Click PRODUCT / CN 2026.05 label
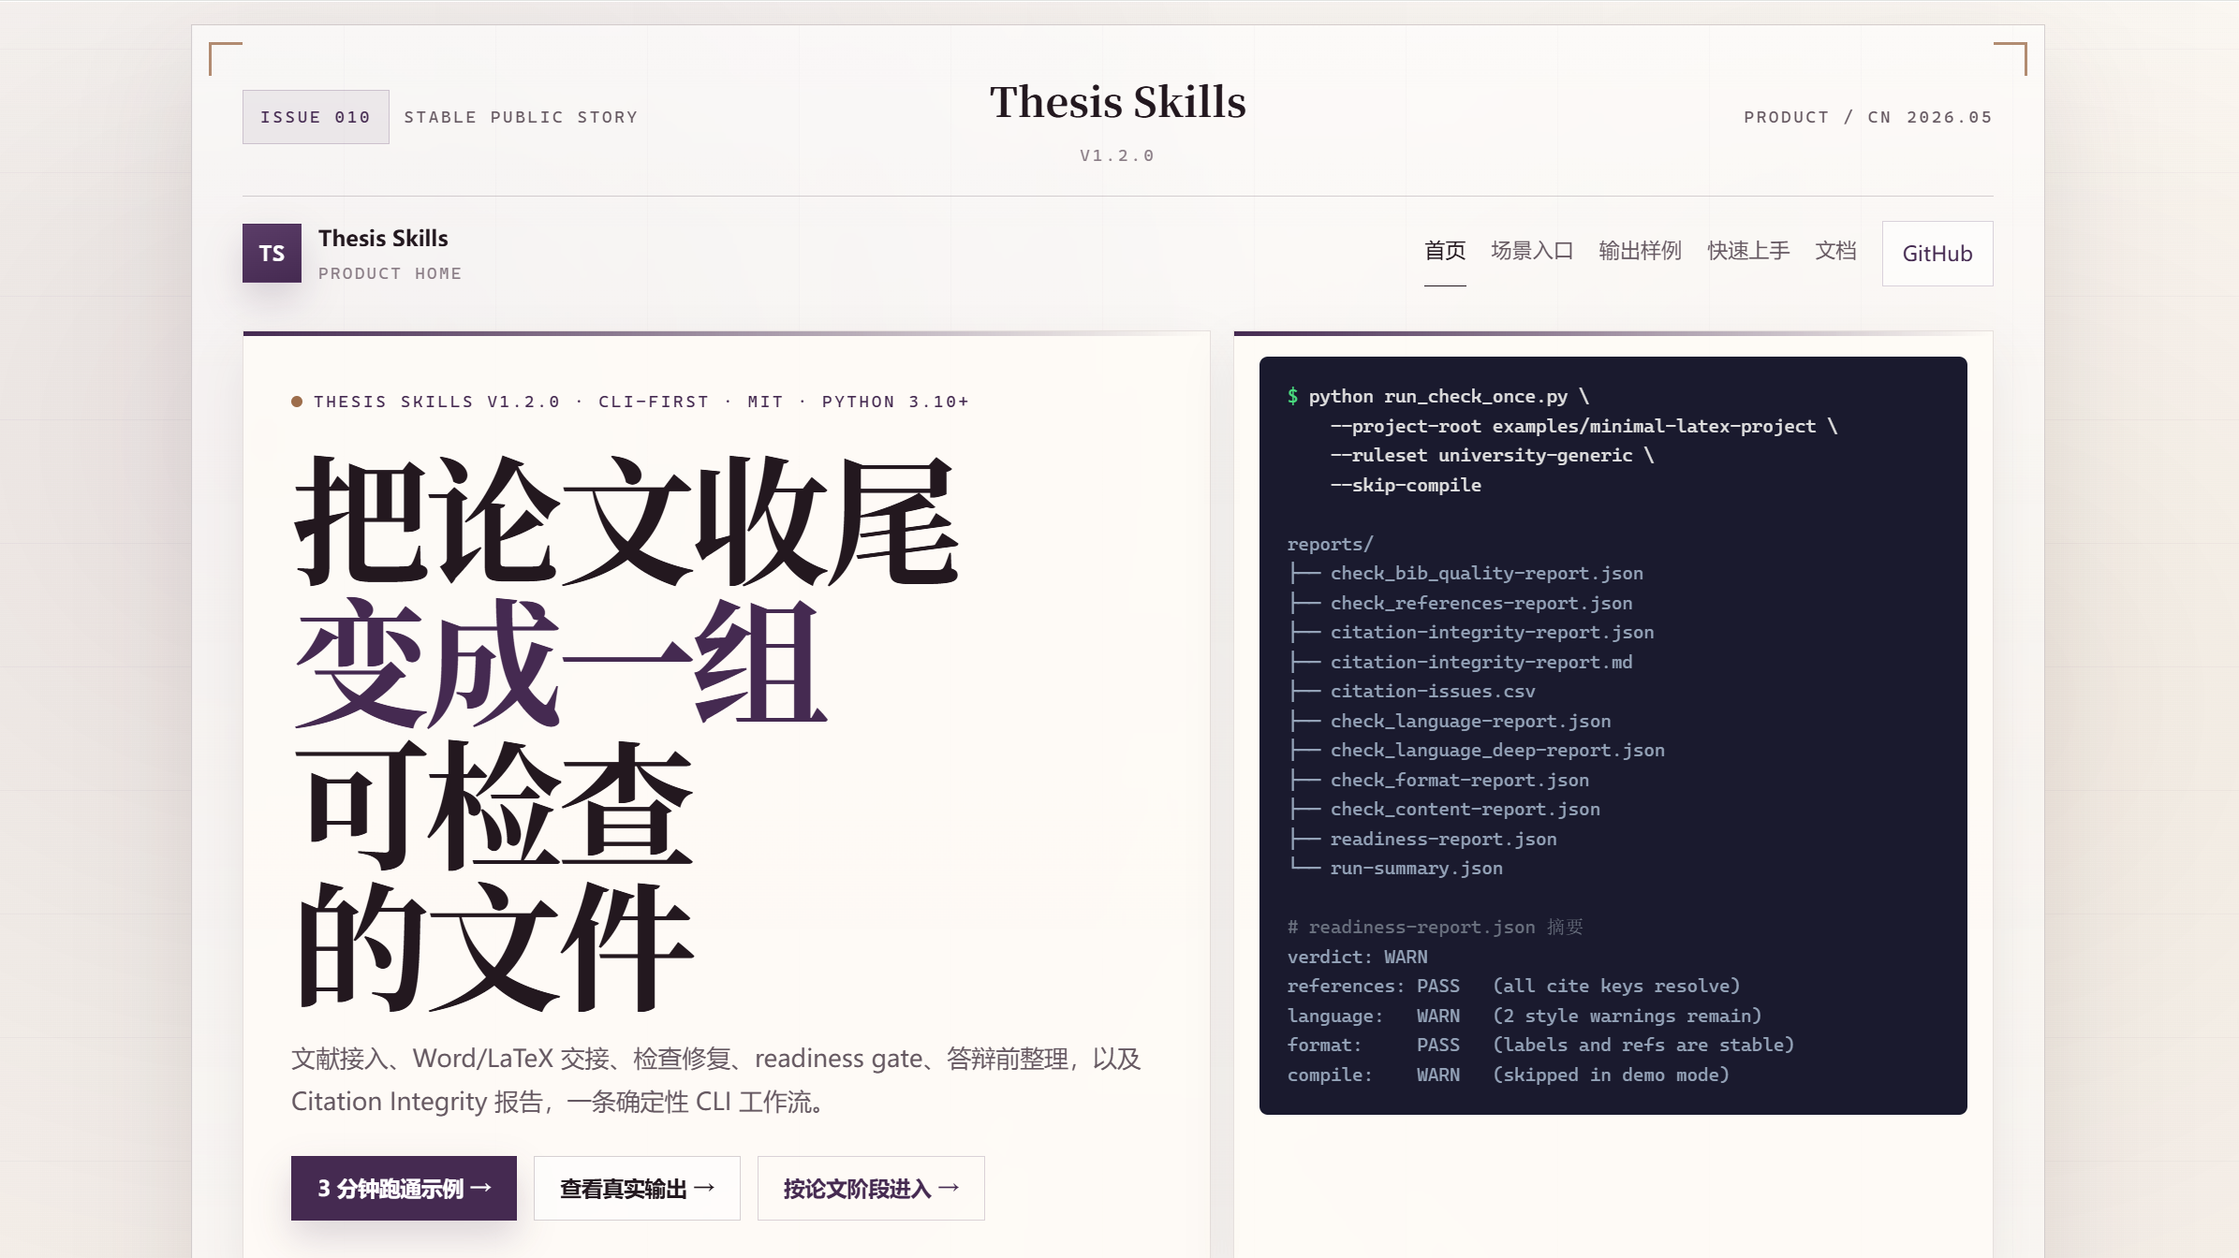This screenshot has height=1258, width=2239. [1868, 117]
